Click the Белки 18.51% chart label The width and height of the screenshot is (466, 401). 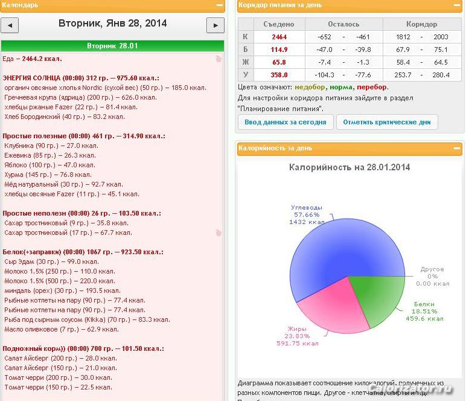coord(424,311)
